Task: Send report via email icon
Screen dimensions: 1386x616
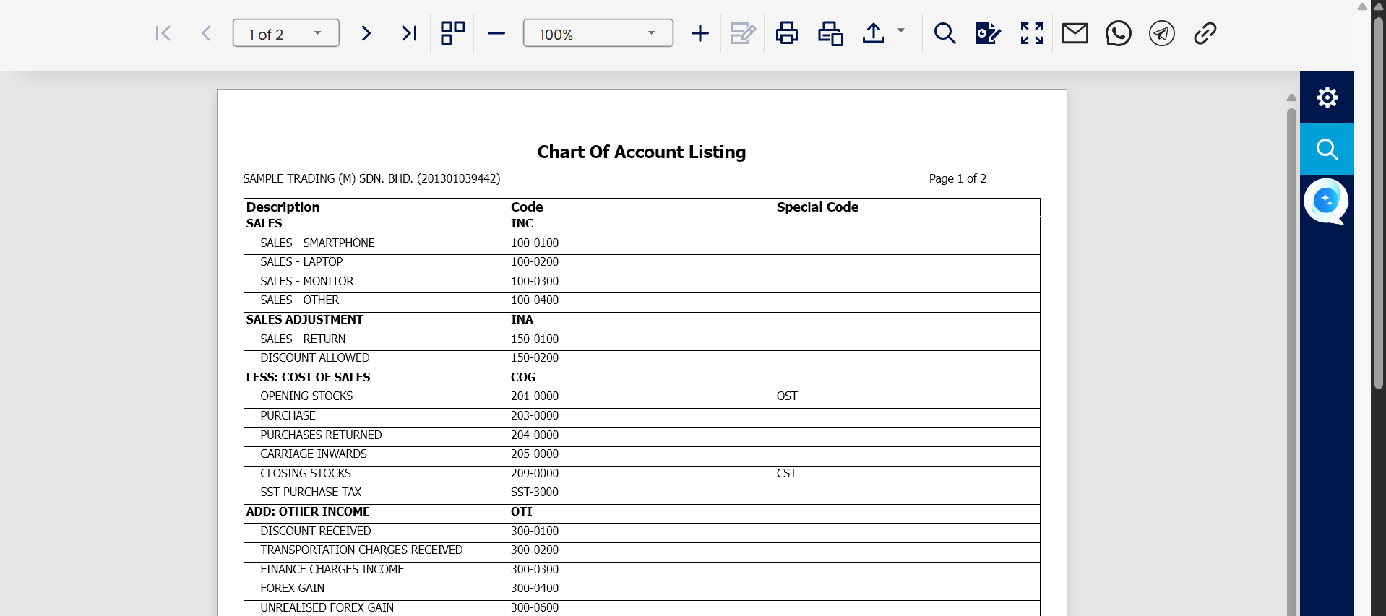Action: point(1075,33)
